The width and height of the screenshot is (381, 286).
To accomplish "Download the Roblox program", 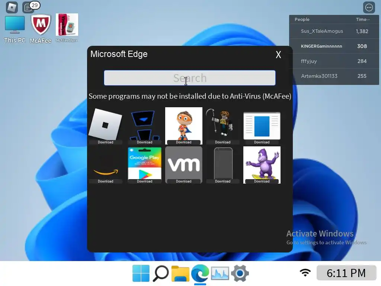I will point(105,142).
